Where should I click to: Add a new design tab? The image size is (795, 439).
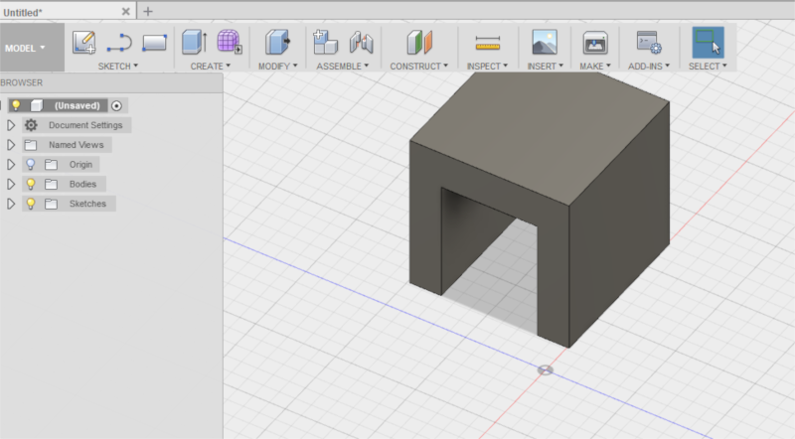click(148, 11)
